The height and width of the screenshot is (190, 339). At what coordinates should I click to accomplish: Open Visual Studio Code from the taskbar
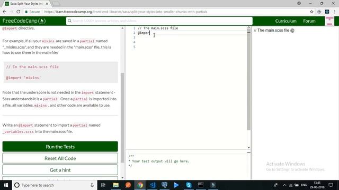point(152,185)
